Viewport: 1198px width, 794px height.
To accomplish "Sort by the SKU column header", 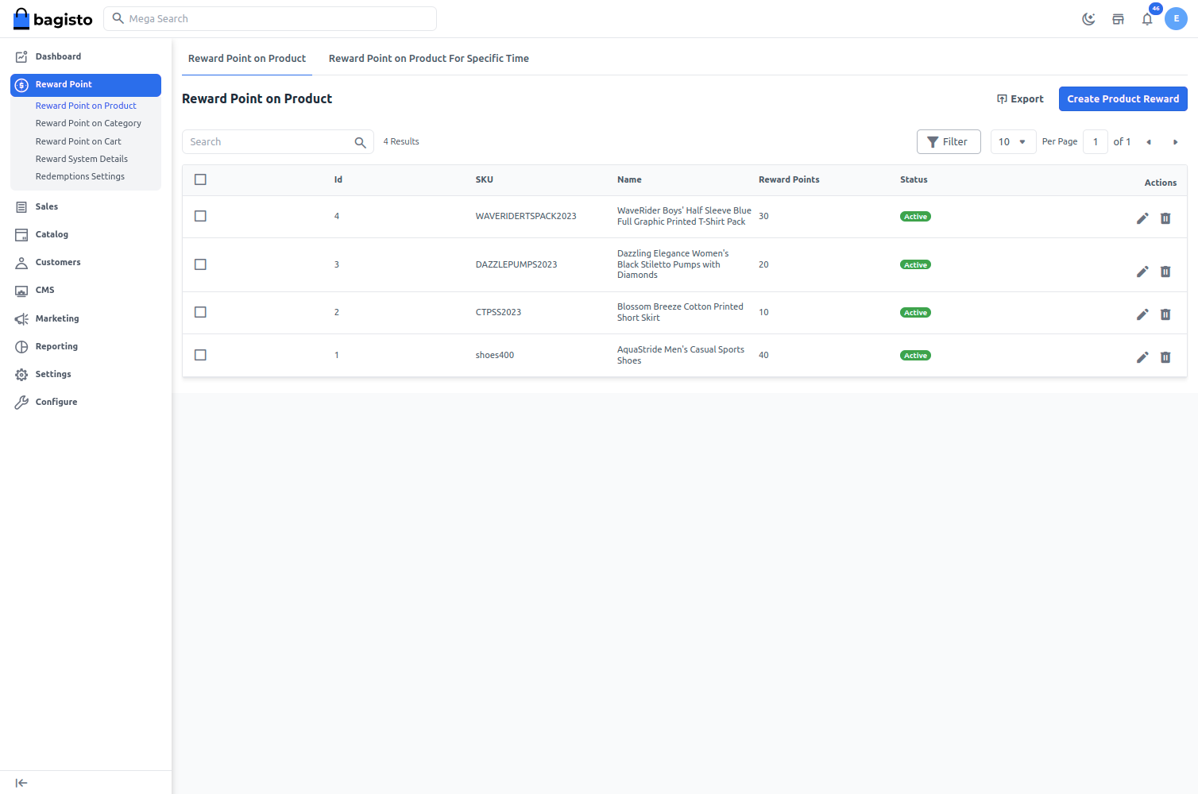I will point(485,179).
